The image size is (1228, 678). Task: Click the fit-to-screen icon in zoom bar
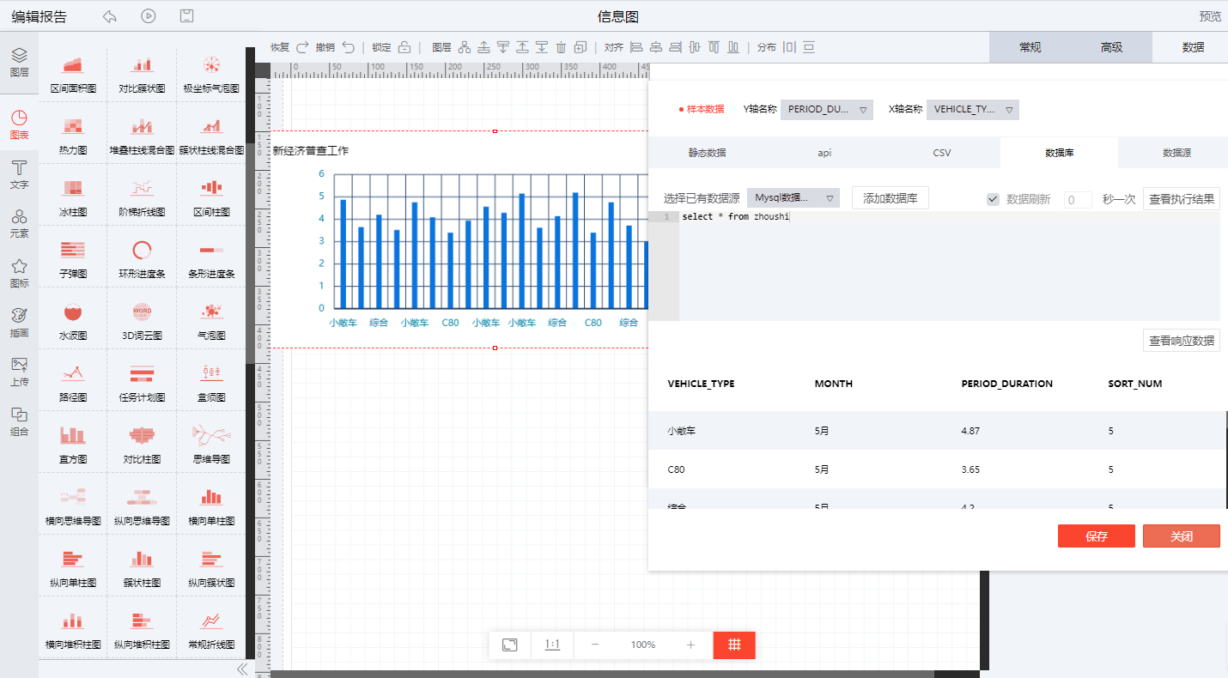(510, 645)
